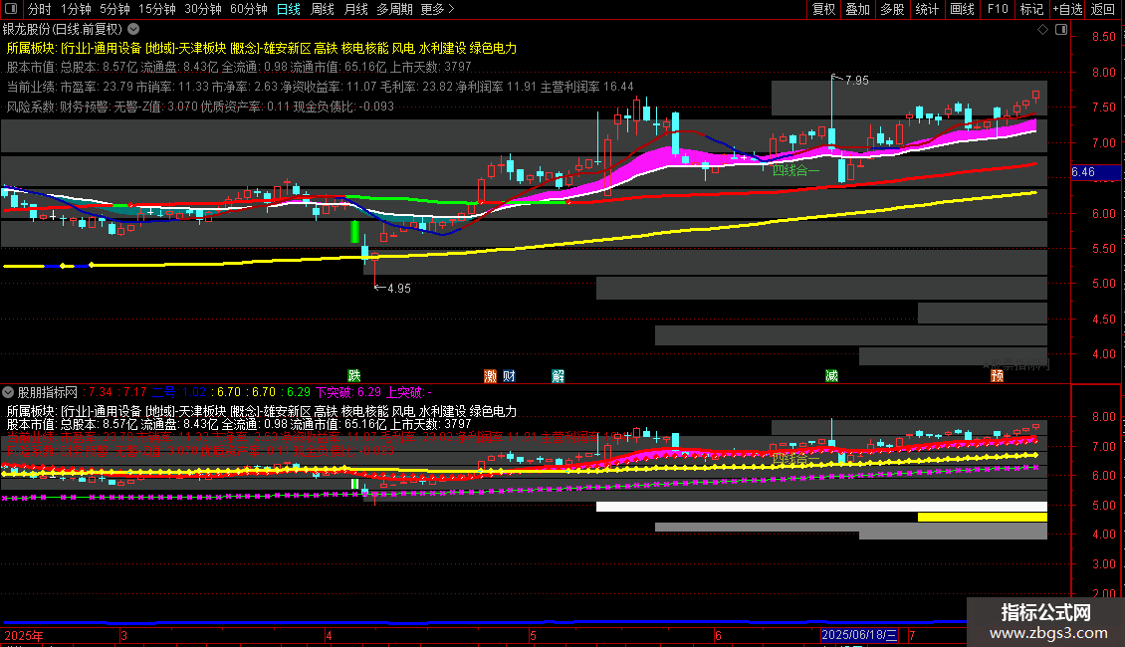Click the 解 event marker
Viewport: 1125px width, 647px height.
coord(558,376)
